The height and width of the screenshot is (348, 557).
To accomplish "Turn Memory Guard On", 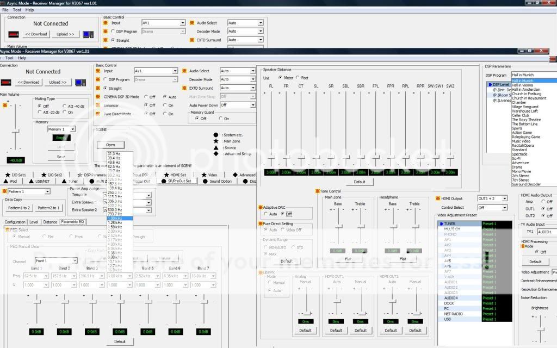I will pyautogui.click(x=221, y=119).
